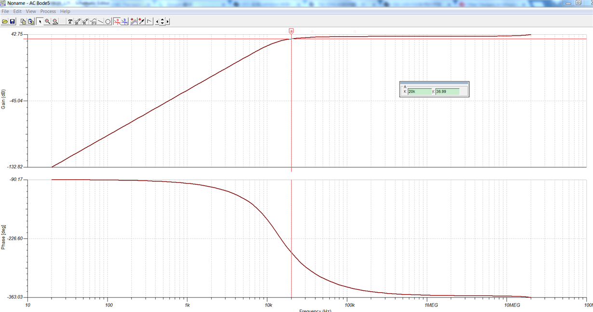
Task: Click the cursor A x field showing 20k
Action: pos(419,91)
